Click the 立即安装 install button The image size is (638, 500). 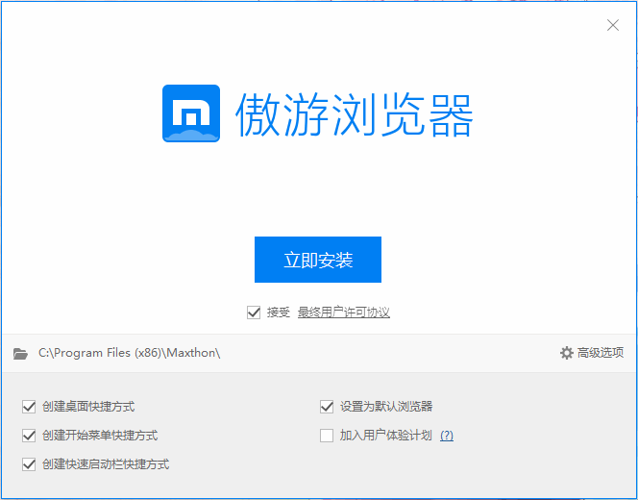318,260
